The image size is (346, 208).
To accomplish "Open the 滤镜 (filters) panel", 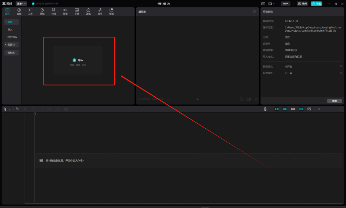I will 88,12.
